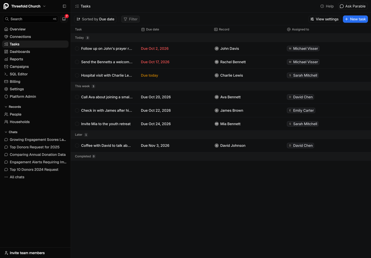Open Reports page
Image resolution: width=371 pixels, height=258 pixels.
tap(35, 59)
